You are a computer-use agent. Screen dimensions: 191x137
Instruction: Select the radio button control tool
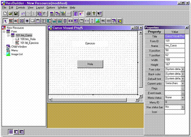pyautogui.click(x=27, y=21)
